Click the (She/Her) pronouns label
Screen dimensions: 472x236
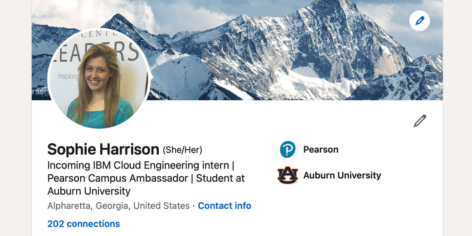(x=183, y=150)
